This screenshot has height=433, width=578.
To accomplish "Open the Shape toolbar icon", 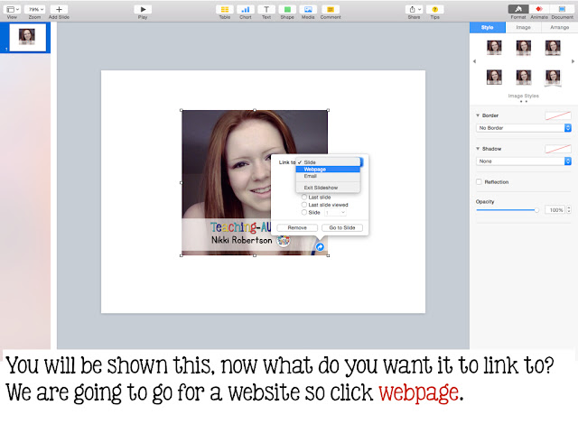I will pyautogui.click(x=287, y=10).
